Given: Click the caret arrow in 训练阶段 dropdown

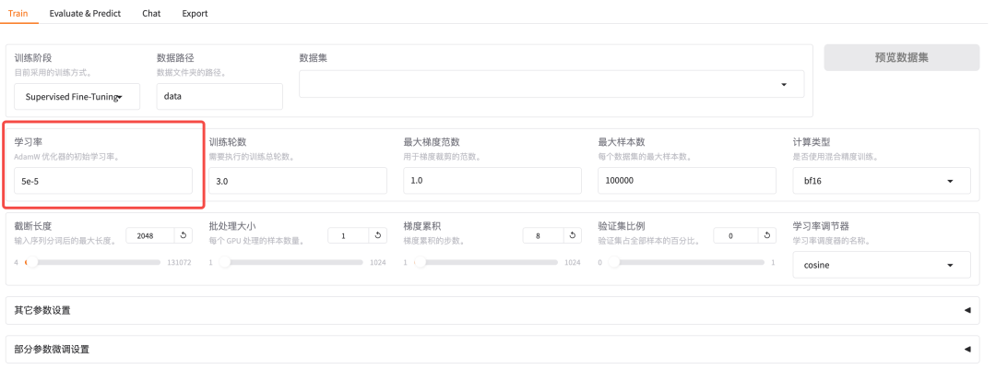Looking at the screenshot, I should click(119, 97).
